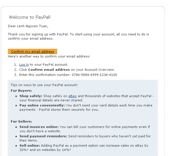Click the 20% sales increase figure
Image resolution: width=181 pixels, height=156 pixels.
pyautogui.click(x=23, y=150)
